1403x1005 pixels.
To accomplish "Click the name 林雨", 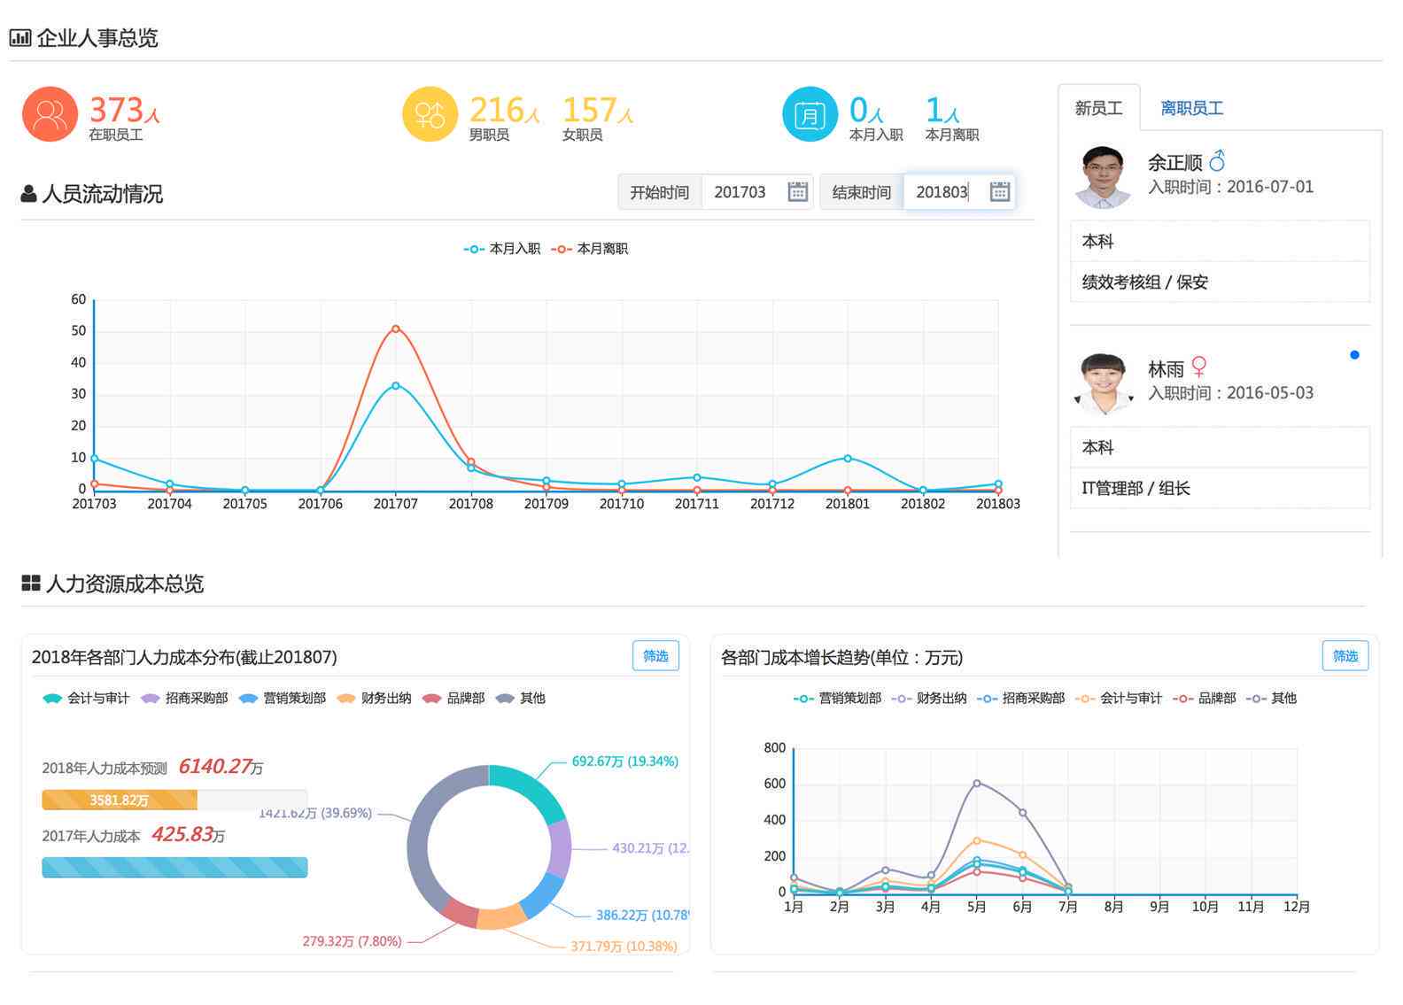I will coord(1167,369).
